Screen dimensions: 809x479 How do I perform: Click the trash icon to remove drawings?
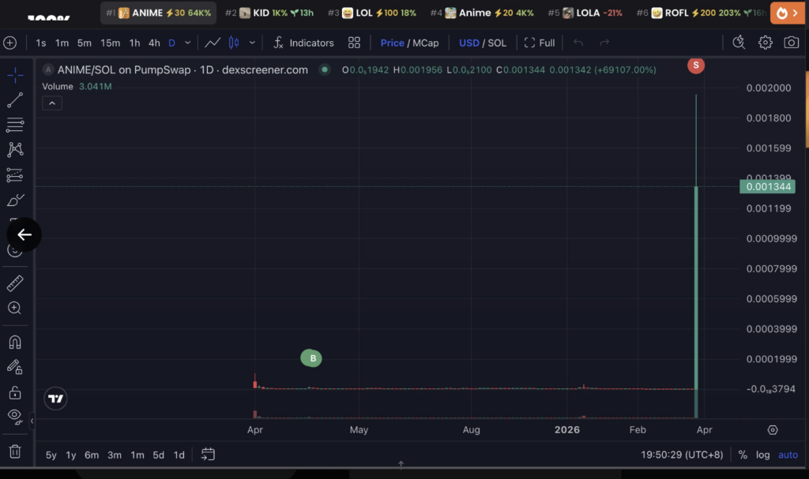click(15, 452)
